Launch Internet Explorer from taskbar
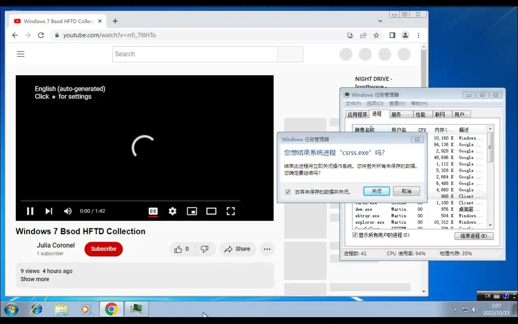 tap(36, 309)
